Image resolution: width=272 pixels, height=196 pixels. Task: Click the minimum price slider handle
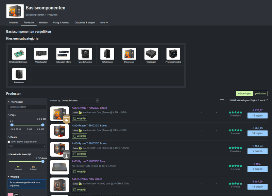(12, 125)
